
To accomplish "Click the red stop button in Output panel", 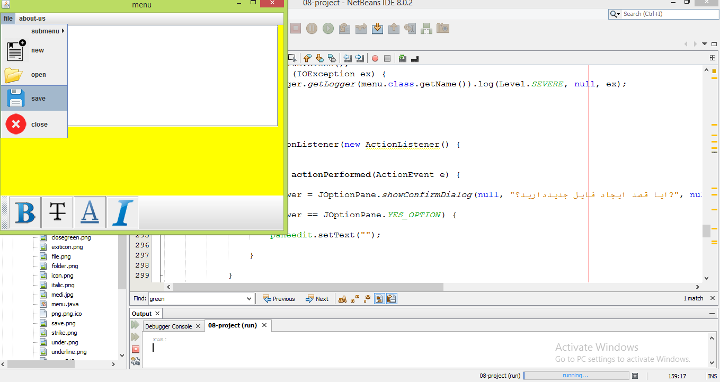I will (136, 349).
